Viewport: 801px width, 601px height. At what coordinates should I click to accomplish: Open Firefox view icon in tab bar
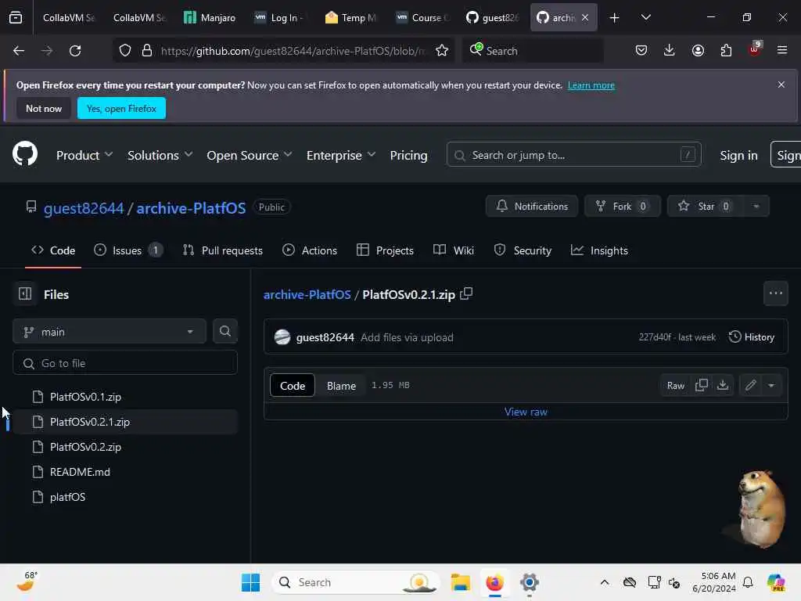click(16, 17)
